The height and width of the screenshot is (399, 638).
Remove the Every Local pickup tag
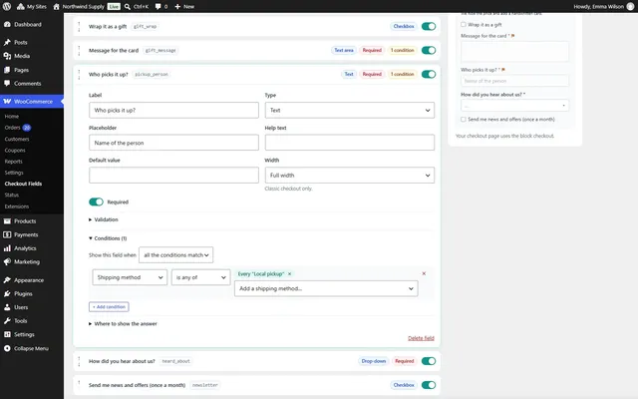(x=290, y=274)
